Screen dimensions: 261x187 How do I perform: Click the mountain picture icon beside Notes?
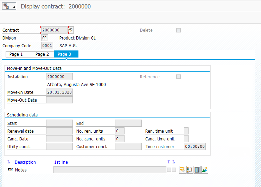click(x=205, y=170)
